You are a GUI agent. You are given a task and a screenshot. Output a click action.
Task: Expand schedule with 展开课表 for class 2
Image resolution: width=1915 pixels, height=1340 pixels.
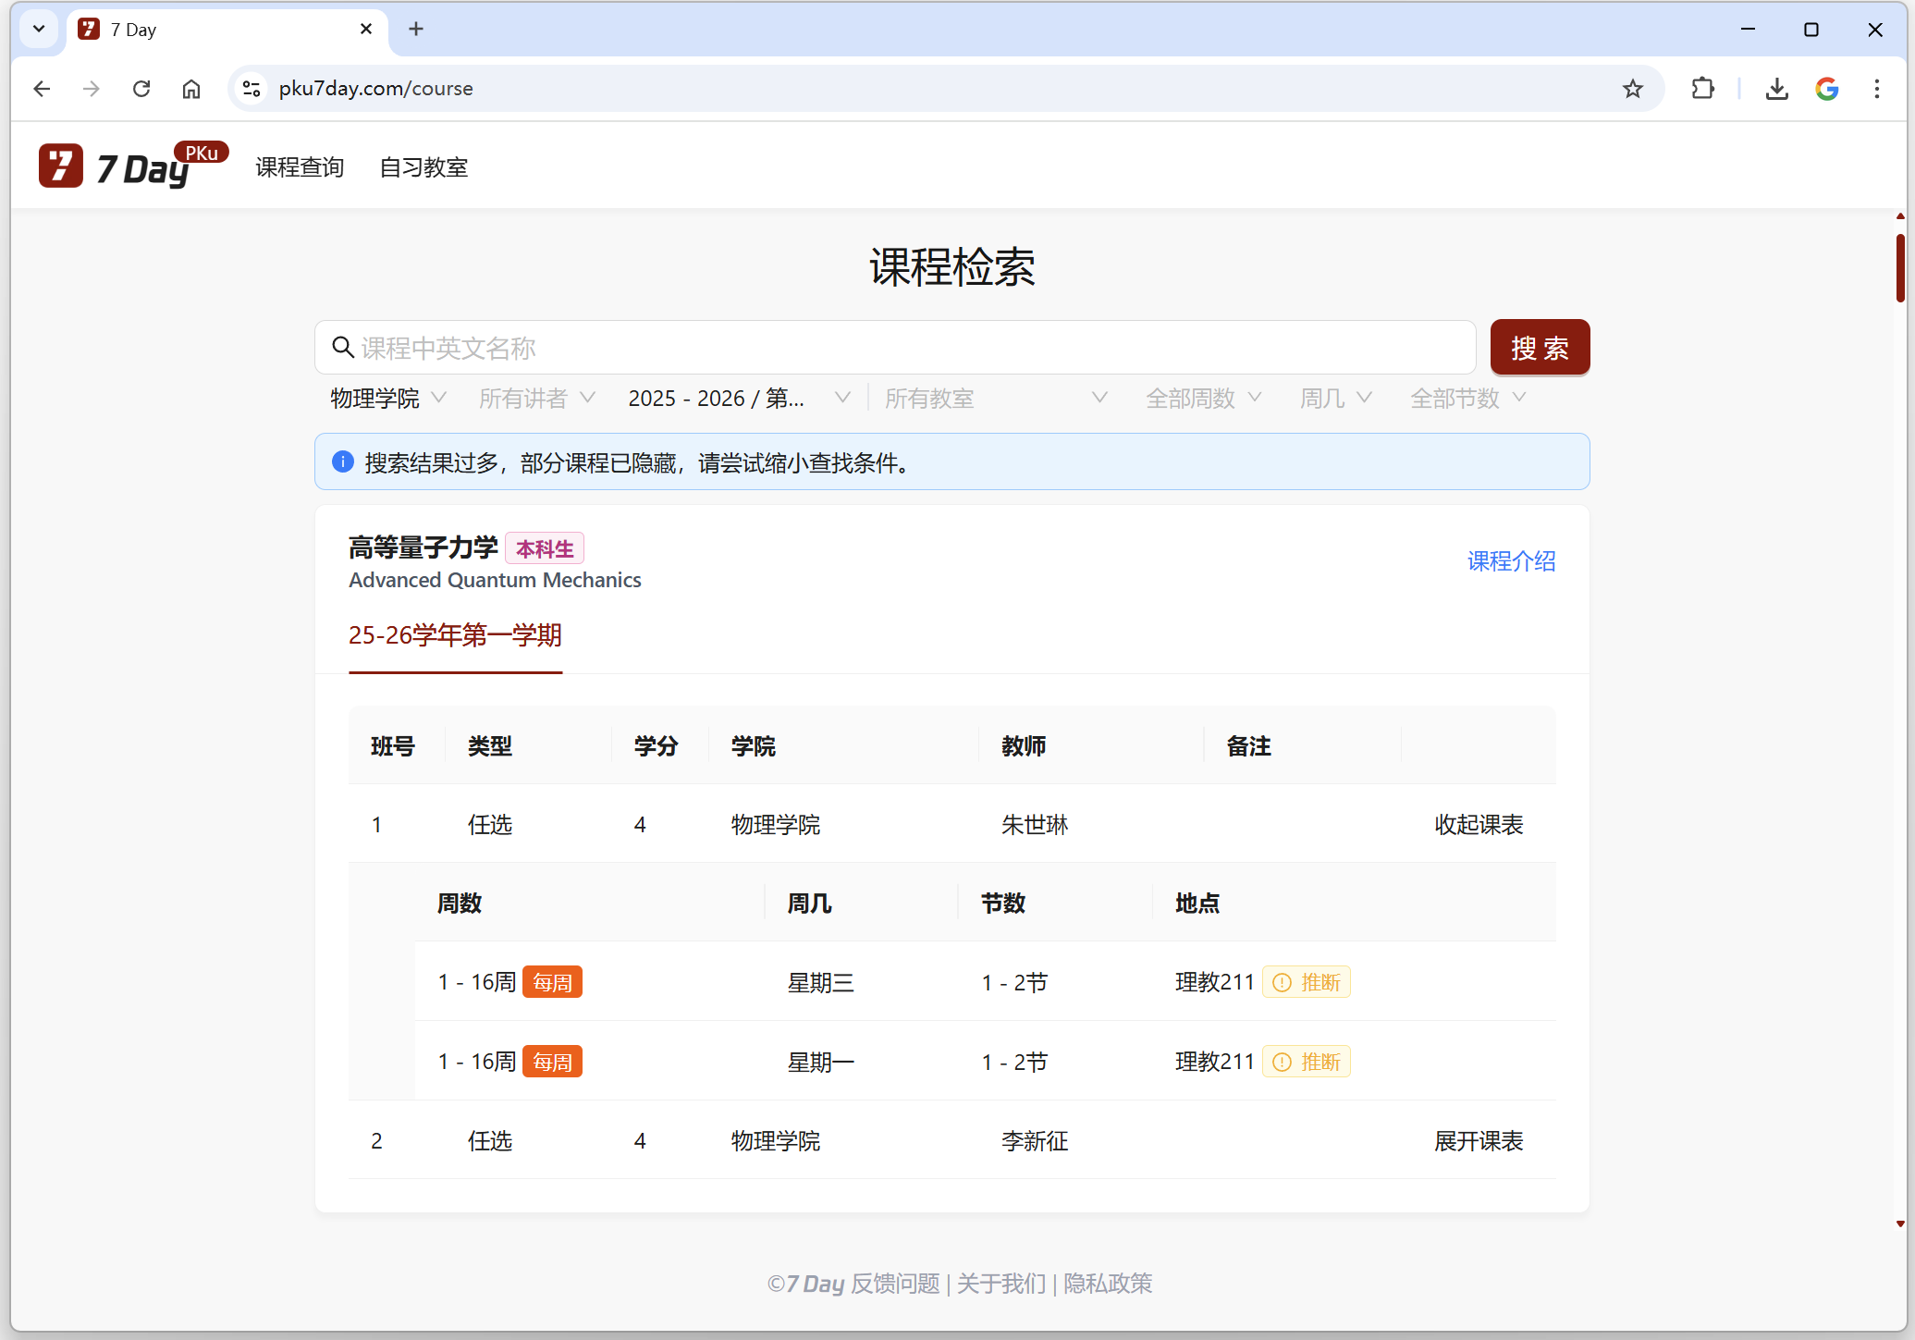[x=1478, y=1140]
